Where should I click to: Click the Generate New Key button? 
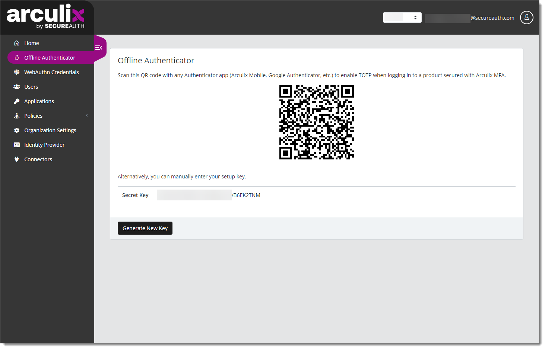145,228
